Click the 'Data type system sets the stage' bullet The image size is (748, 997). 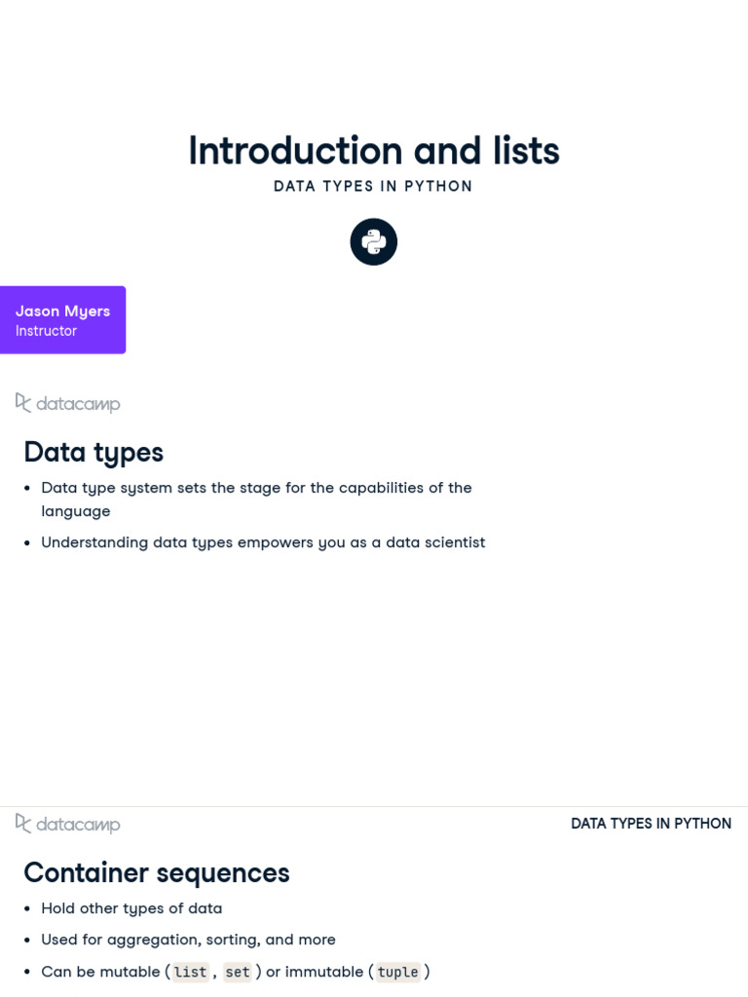(256, 488)
